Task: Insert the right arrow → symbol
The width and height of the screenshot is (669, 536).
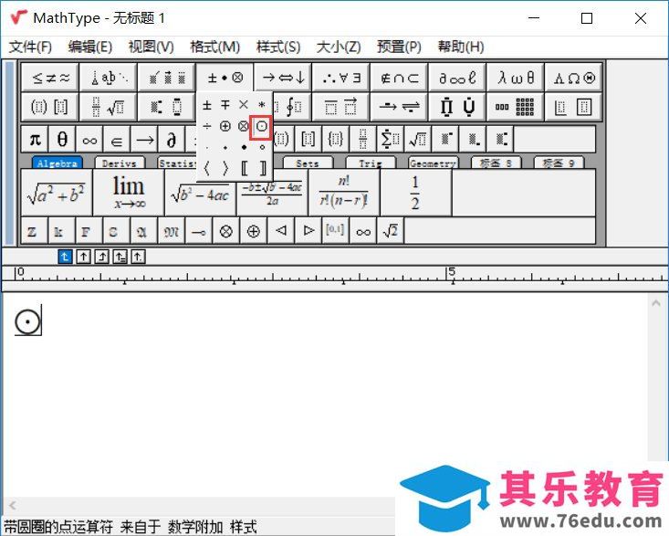Action: [144, 139]
